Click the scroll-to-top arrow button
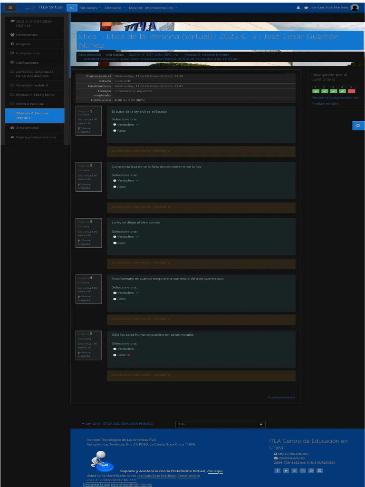Viewport: 365px width, 487px height. click(x=358, y=126)
